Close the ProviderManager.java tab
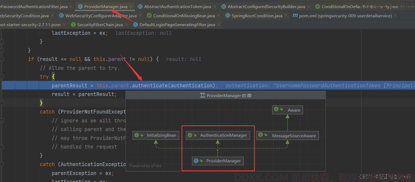The width and height of the screenshot is (415, 182). pyautogui.click(x=131, y=6)
